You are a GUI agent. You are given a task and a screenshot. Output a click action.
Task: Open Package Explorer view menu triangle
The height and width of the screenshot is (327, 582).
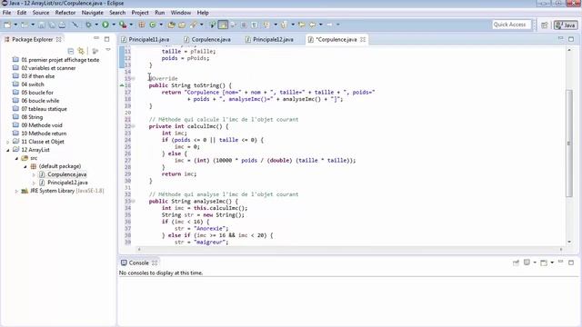coord(108,50)
